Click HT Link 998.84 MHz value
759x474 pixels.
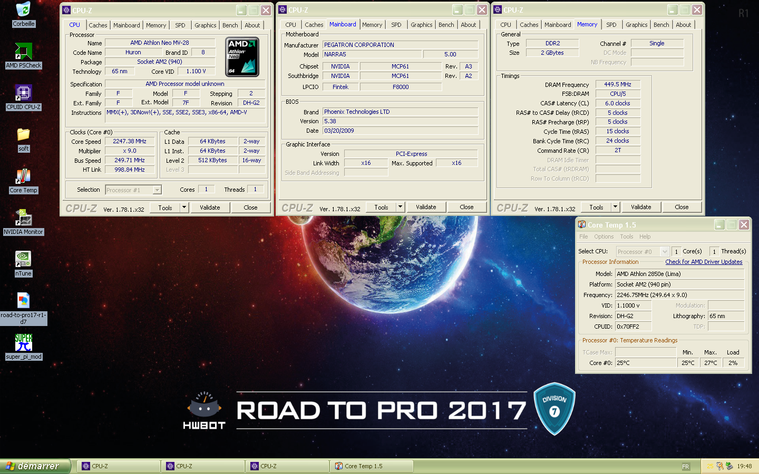point(130,170)
